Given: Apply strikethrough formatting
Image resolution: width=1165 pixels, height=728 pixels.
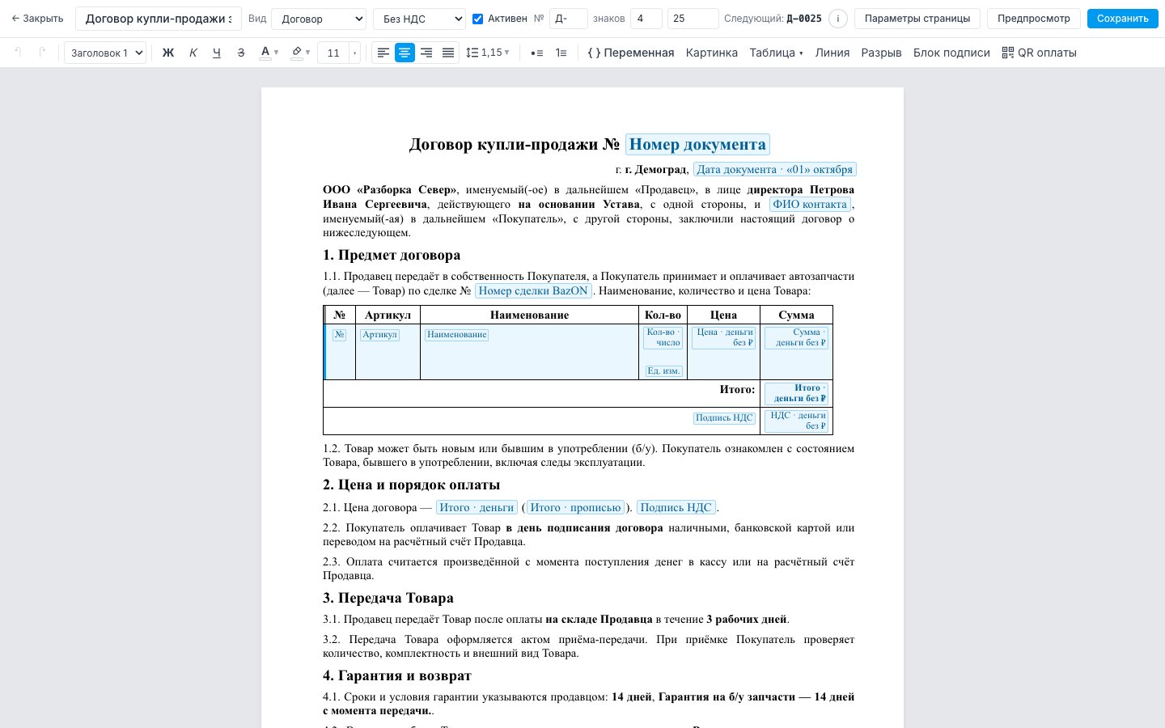Looking at the screenshot, I should [240, 53].
